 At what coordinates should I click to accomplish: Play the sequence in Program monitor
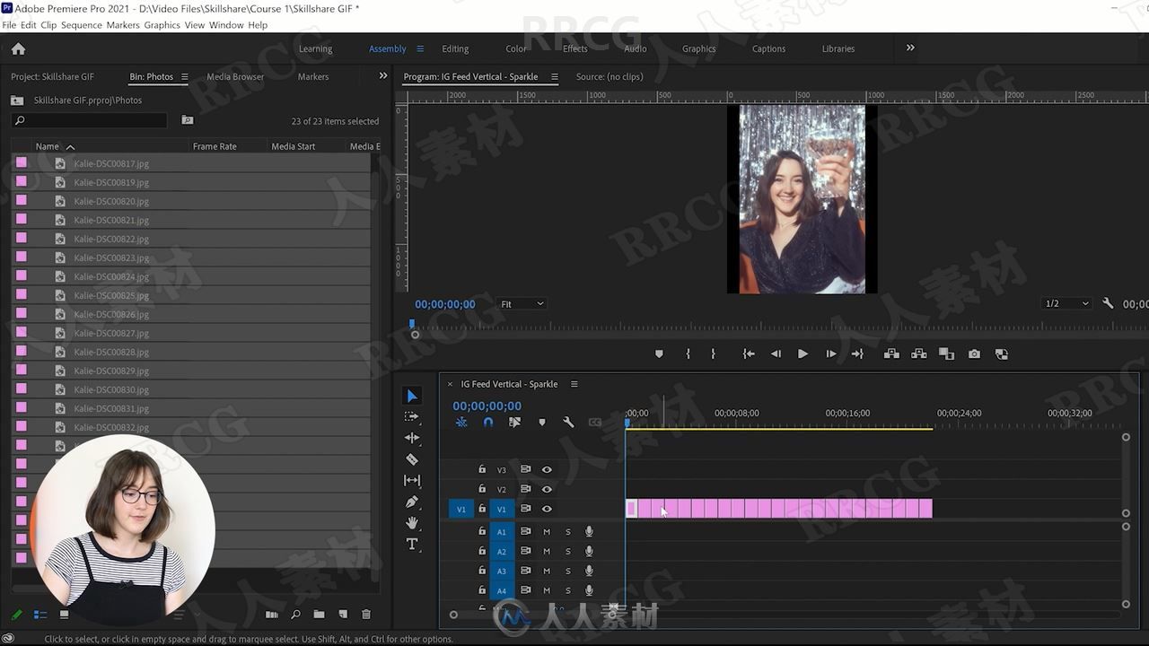803,354
